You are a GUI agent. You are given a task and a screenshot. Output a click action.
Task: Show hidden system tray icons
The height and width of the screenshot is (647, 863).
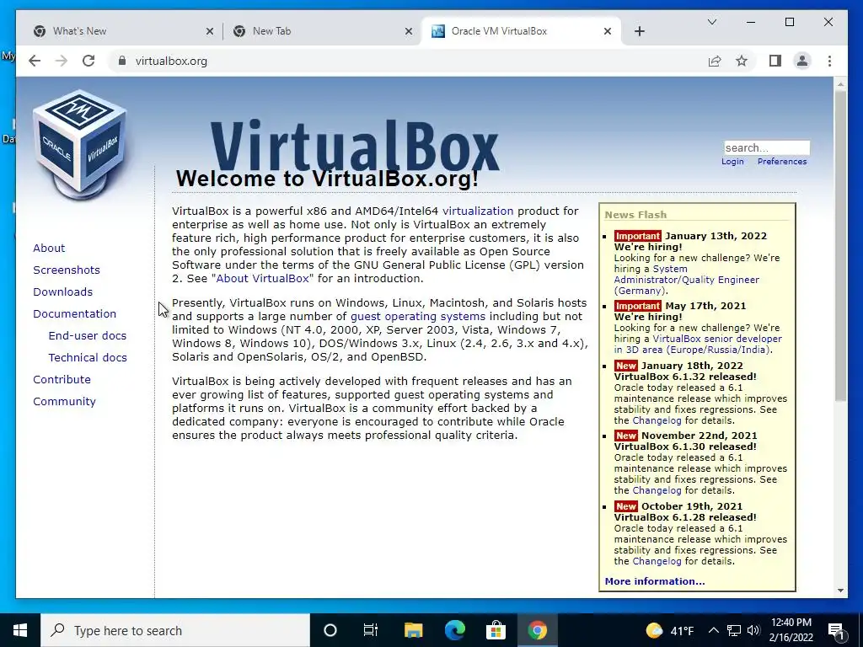[713, 630]
